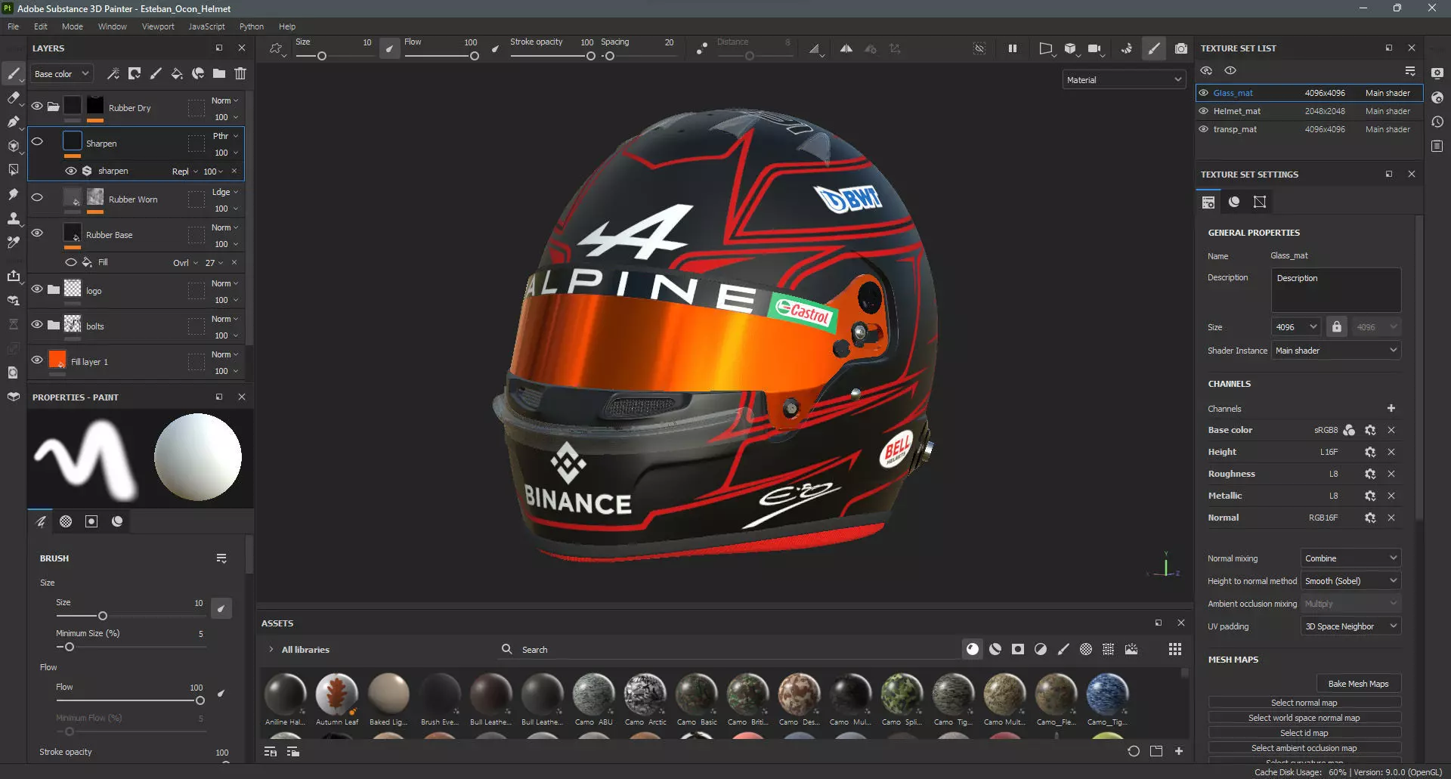Click Bake Mesh Maps button

click(x=1359, y=684)
